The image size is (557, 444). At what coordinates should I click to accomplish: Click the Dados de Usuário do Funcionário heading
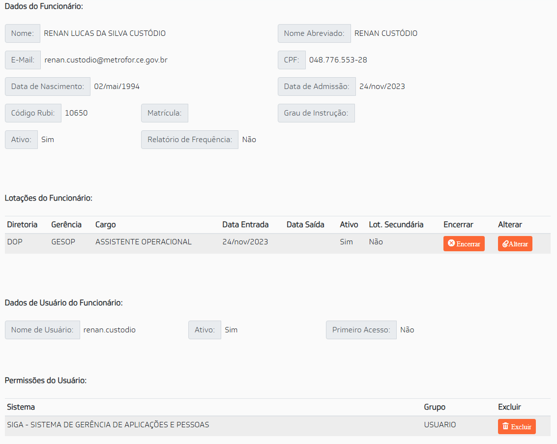point(63,302)
